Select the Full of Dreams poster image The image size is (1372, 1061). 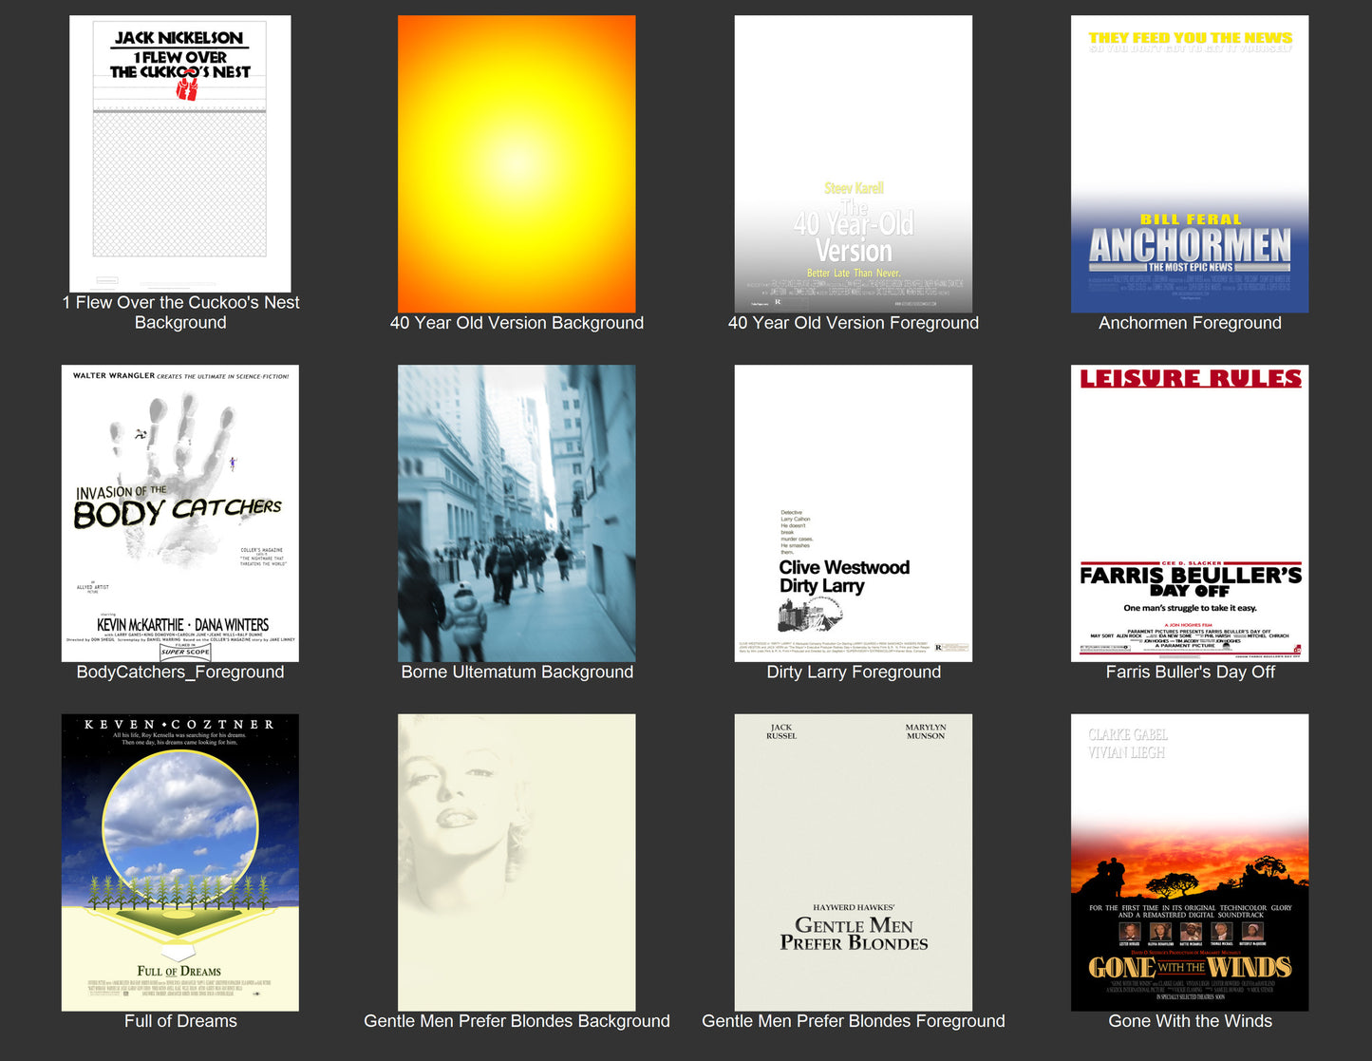pos(179,862)
